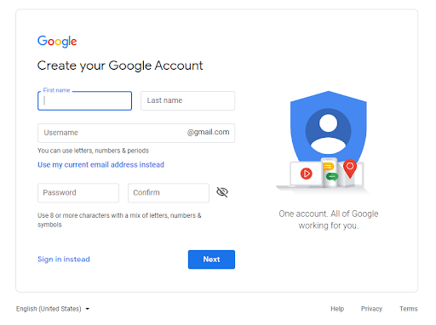Click the yellow chat bubble icon
436x325 pixels.
click(328, 167)
